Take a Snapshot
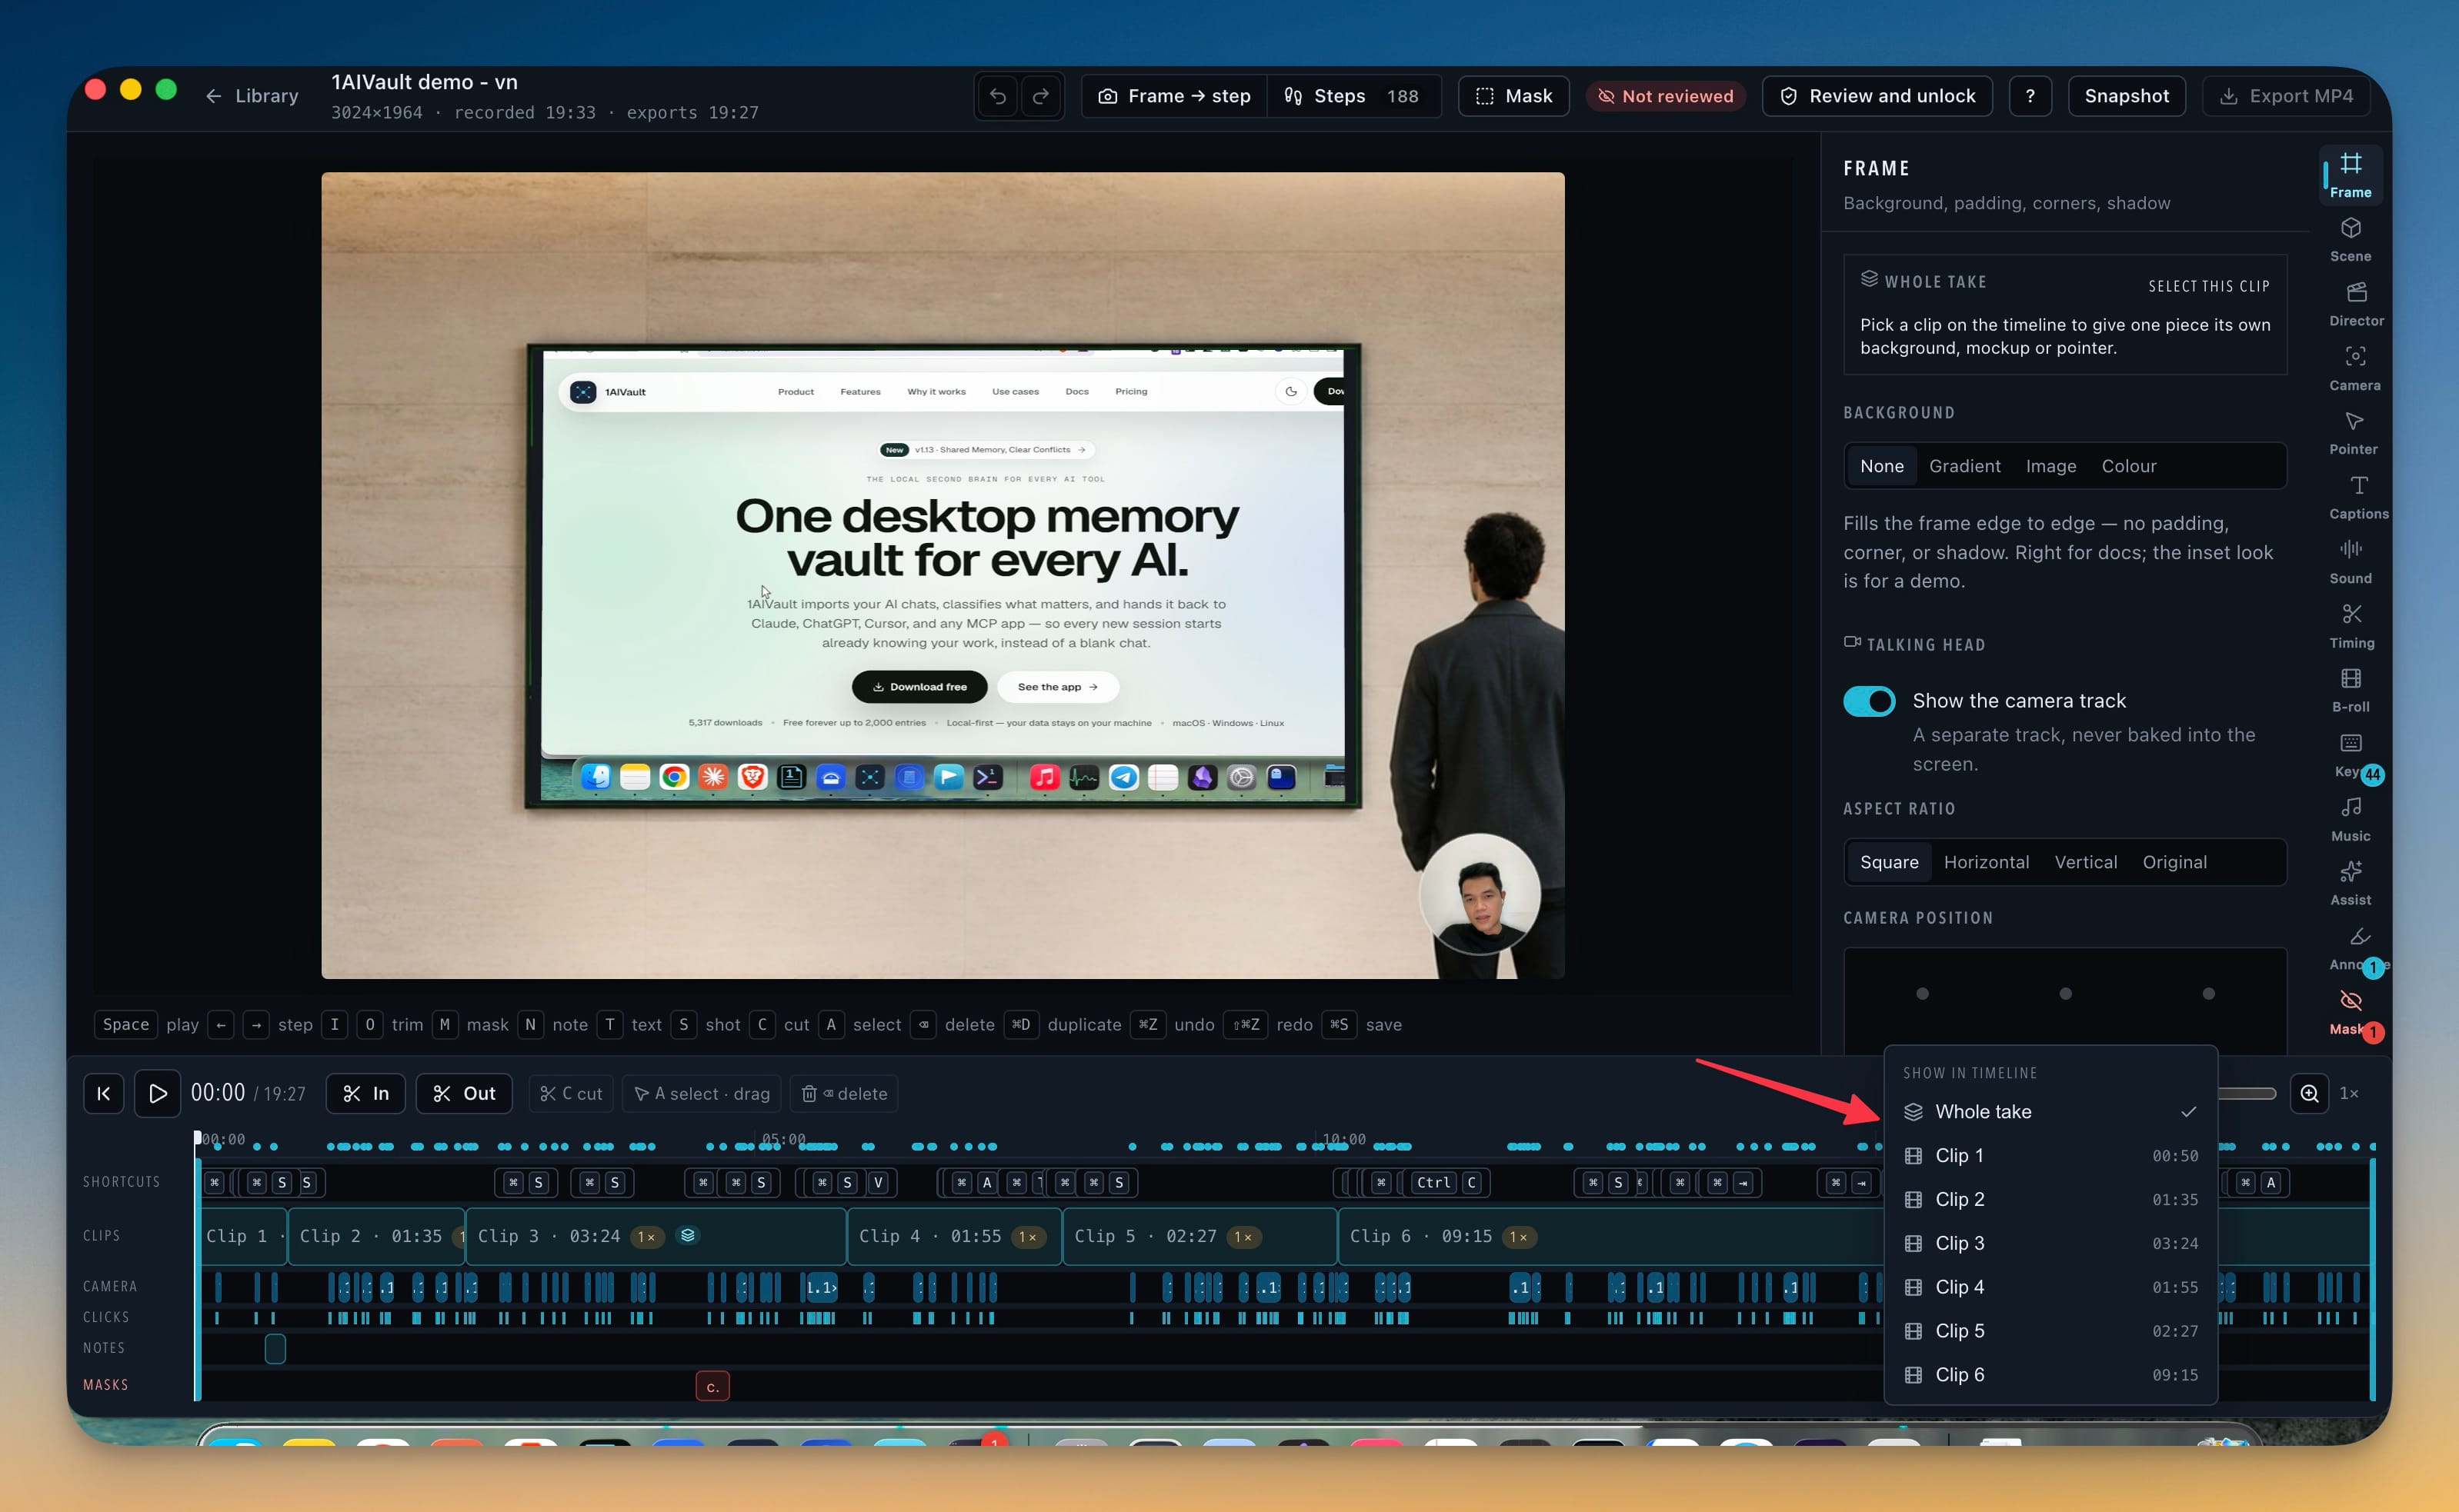 pyautogui.click(x=2126, y=96)
